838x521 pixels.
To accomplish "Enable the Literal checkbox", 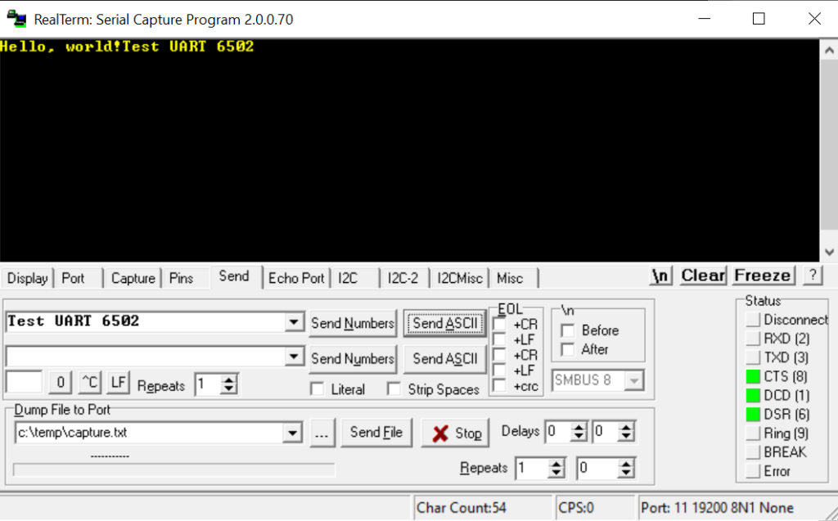I will coord(318,389).
